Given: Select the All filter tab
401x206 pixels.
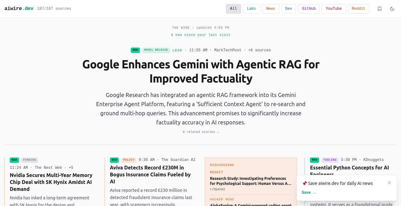Looking at the screenshot, I should (x=233, y=9).
